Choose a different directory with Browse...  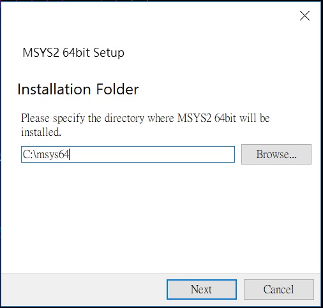coord(276,154)
